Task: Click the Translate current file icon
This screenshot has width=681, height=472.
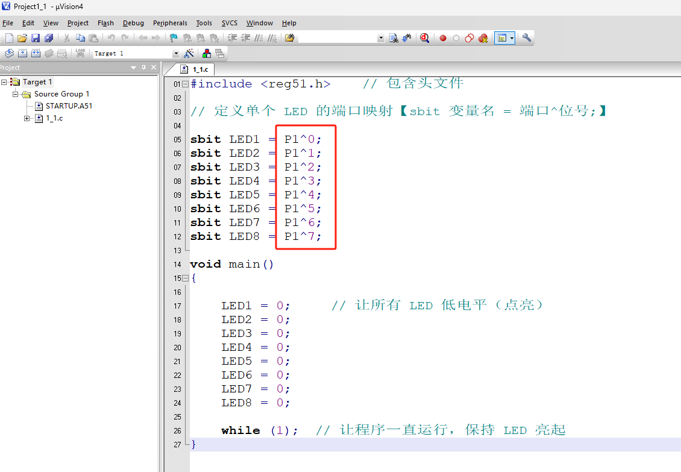Action: [x=9, y=54]
